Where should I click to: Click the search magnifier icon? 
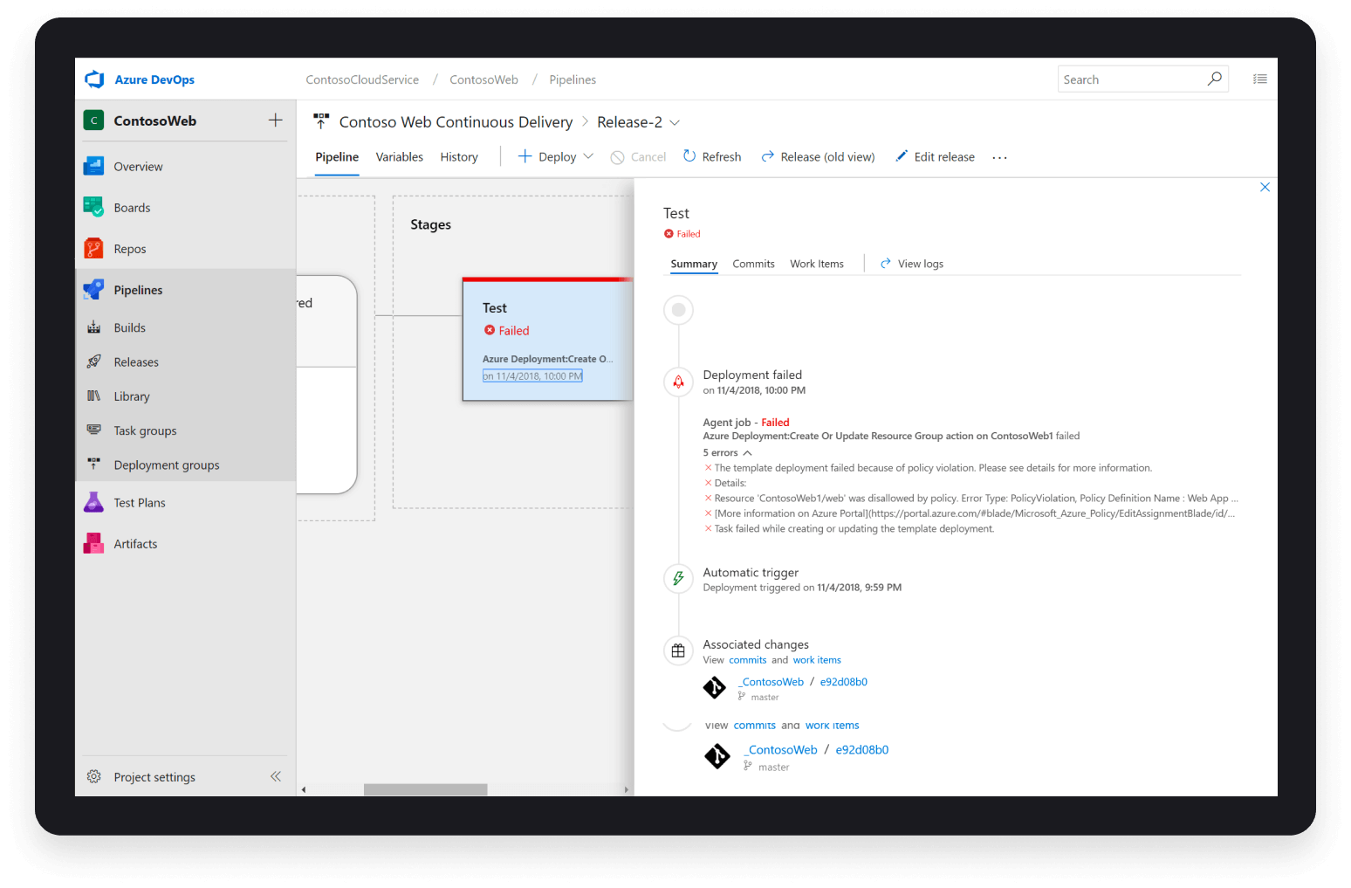(x=1214, y=79)
